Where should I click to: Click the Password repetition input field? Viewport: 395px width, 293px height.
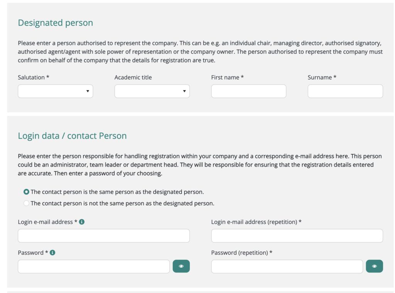(287, 266)
